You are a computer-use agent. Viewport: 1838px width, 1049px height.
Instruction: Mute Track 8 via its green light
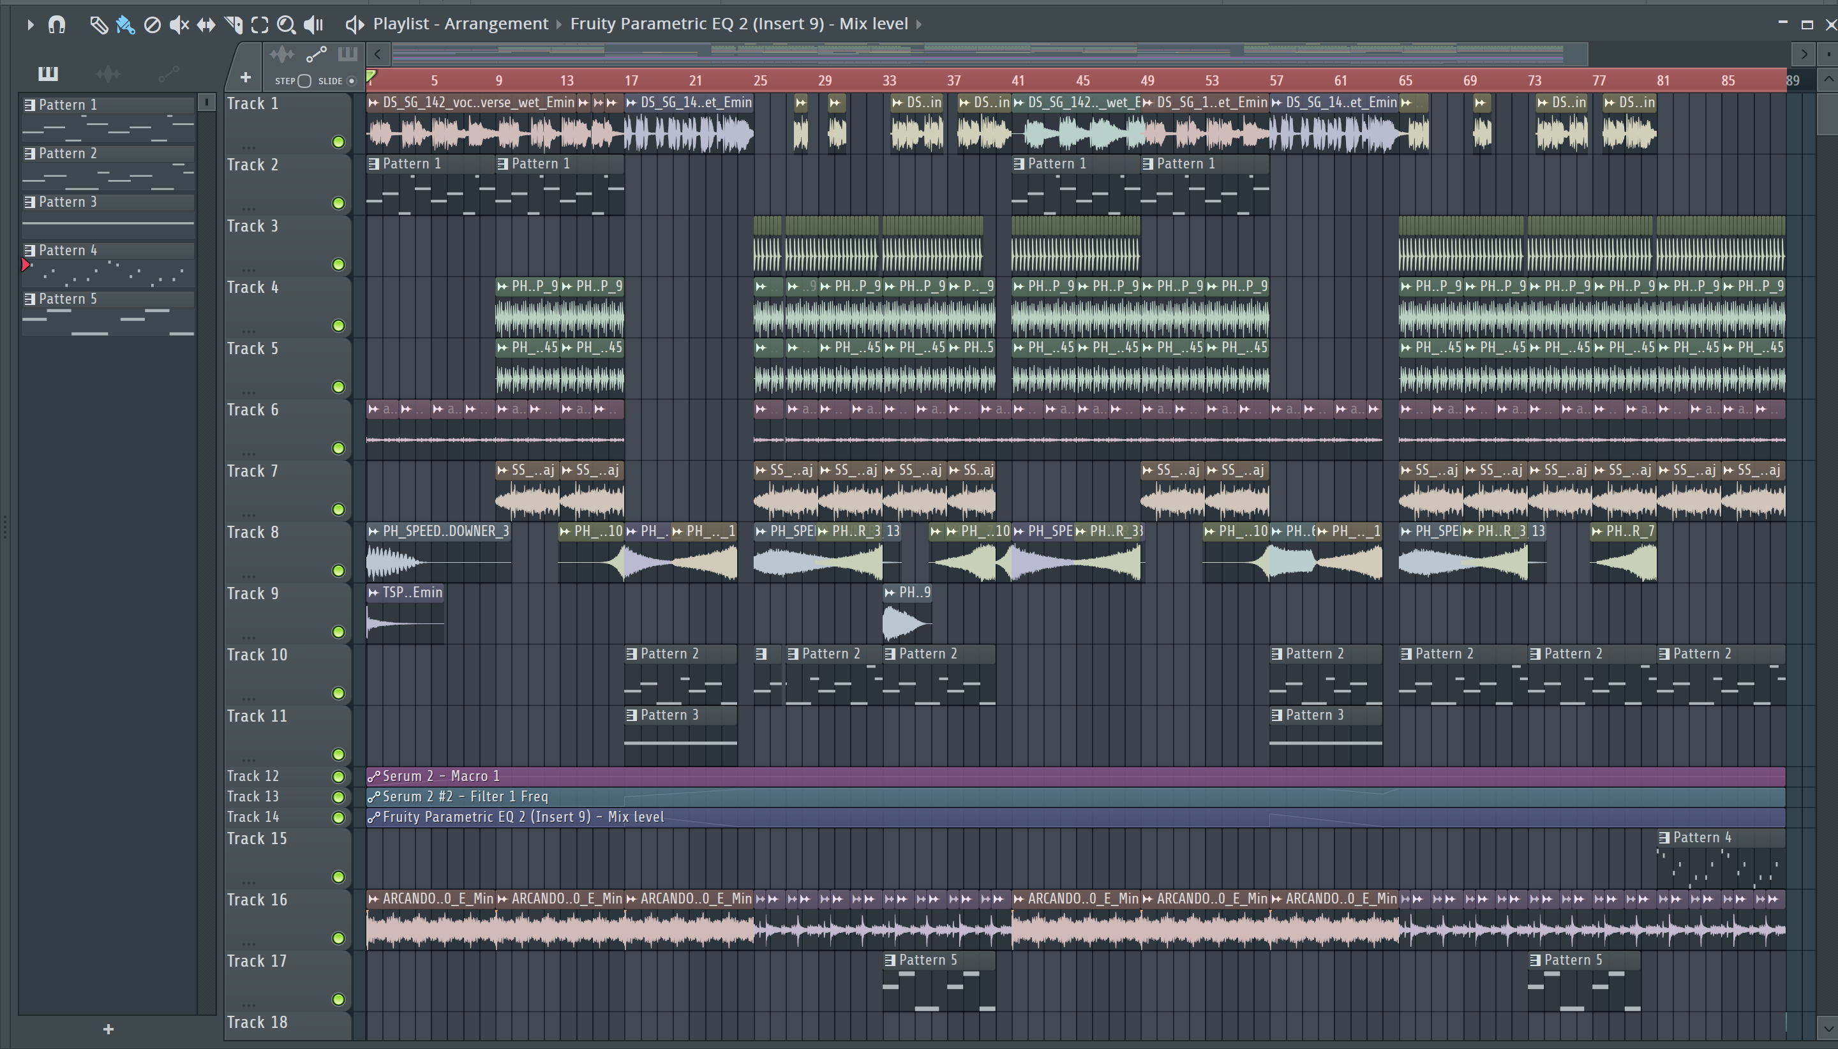click(338, 570)
